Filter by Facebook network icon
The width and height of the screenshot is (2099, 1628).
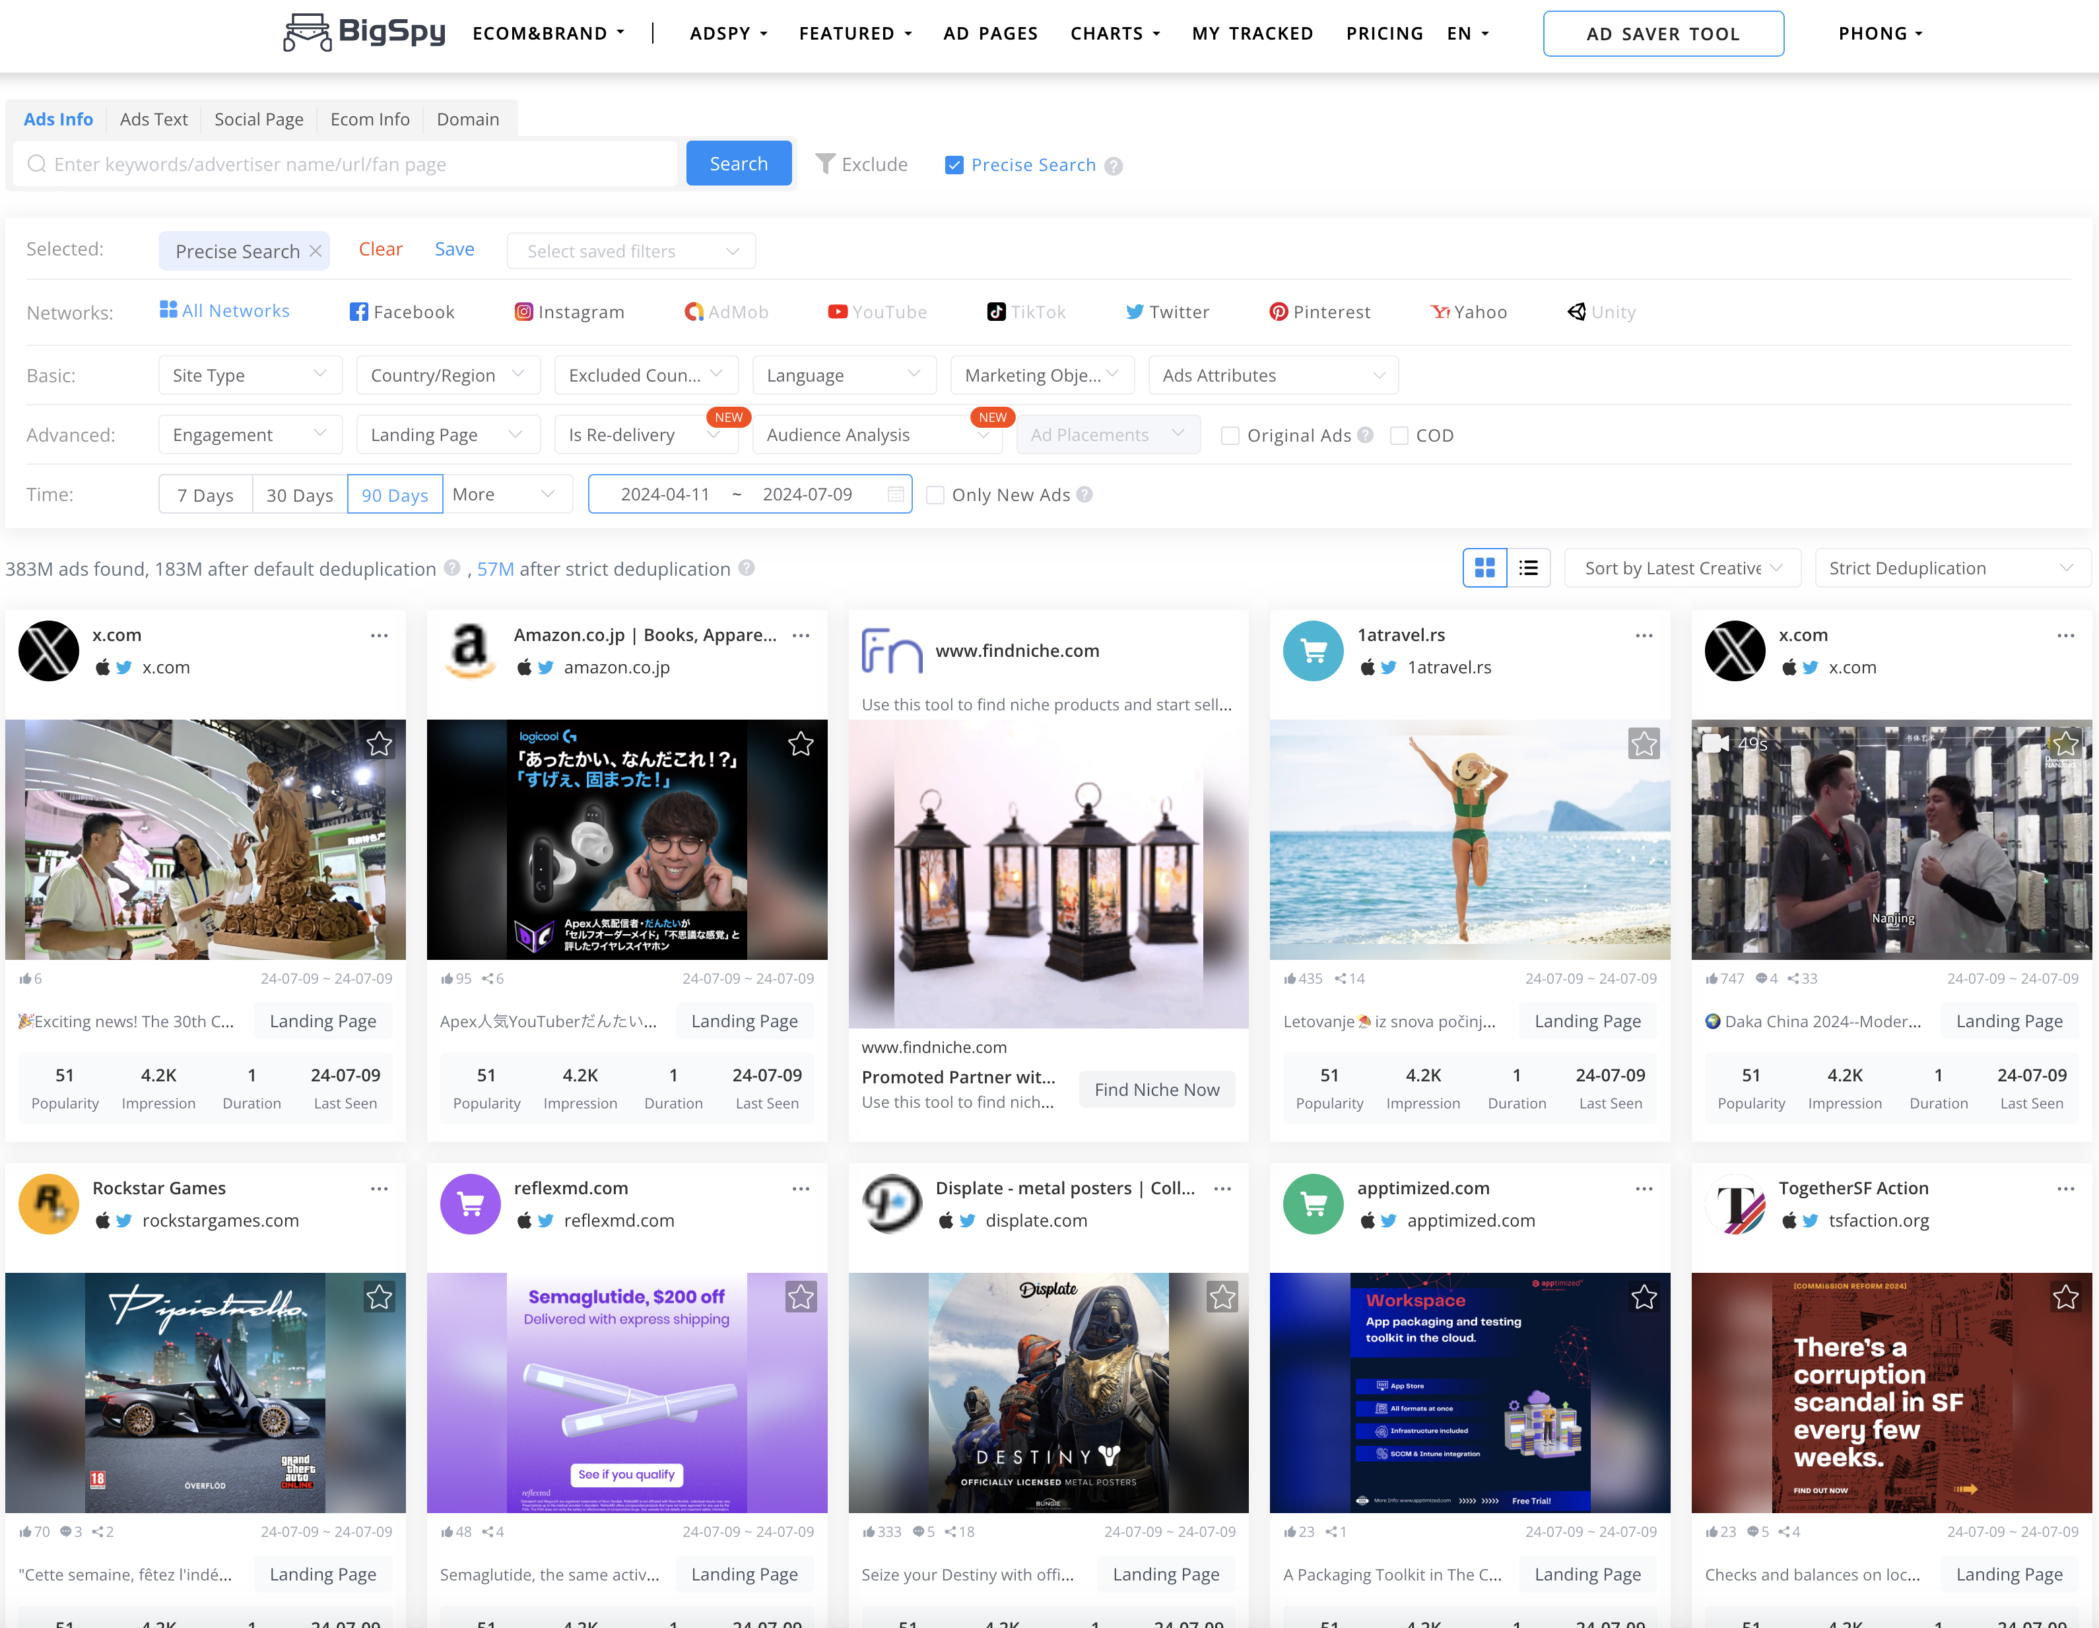pos(358,312)
